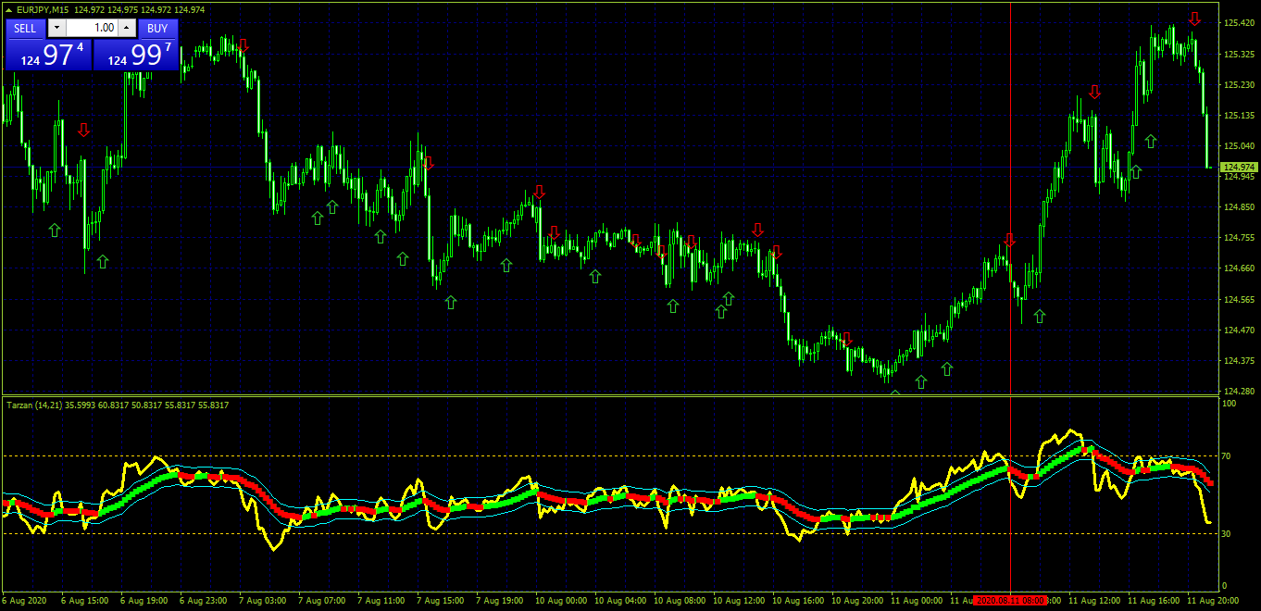Click price scale value 125.135
The height and width of the screenshot is (611, 1261).
pos(1238,115)
